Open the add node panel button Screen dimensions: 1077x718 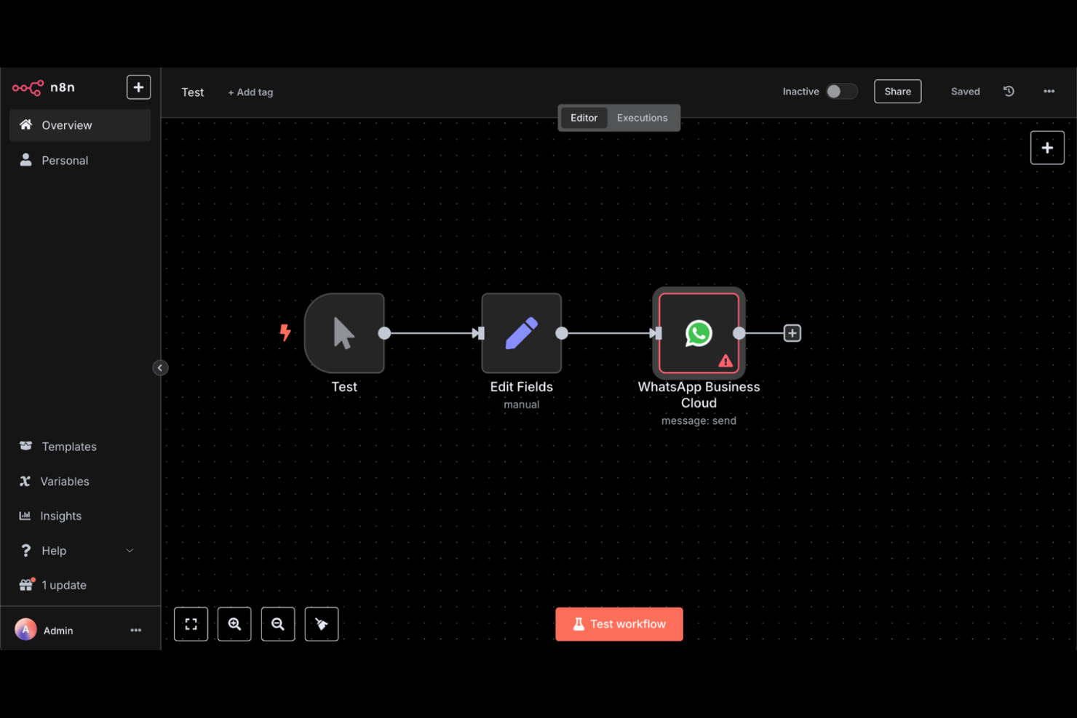pyautogui.click(x=1047, y=148)
